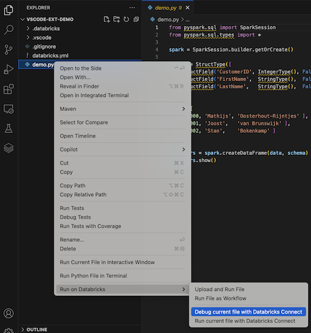Choose Delete in context menu
311x333 pixels.
(x=122, y=249)
